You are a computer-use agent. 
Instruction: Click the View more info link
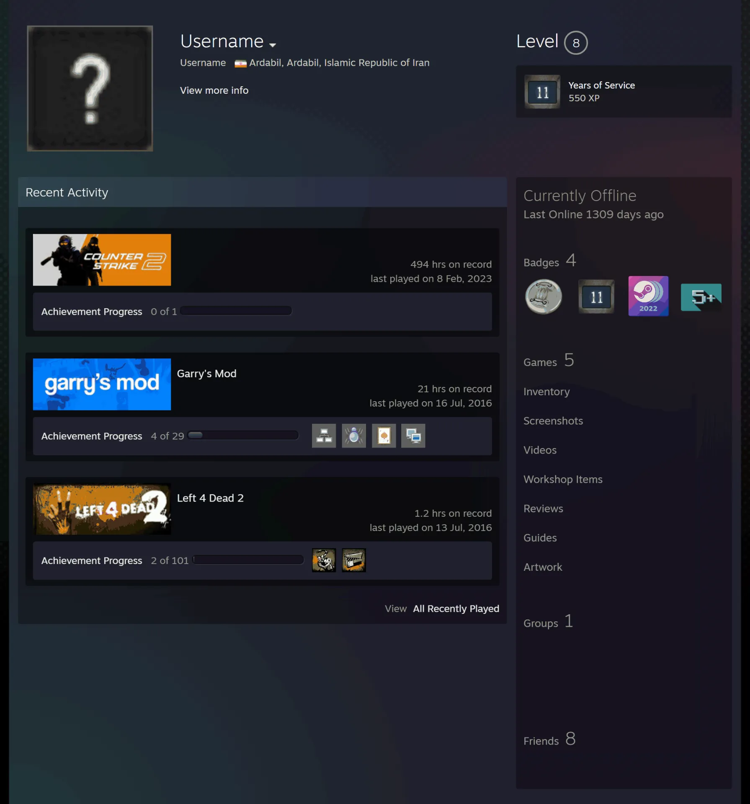point(214,90)
